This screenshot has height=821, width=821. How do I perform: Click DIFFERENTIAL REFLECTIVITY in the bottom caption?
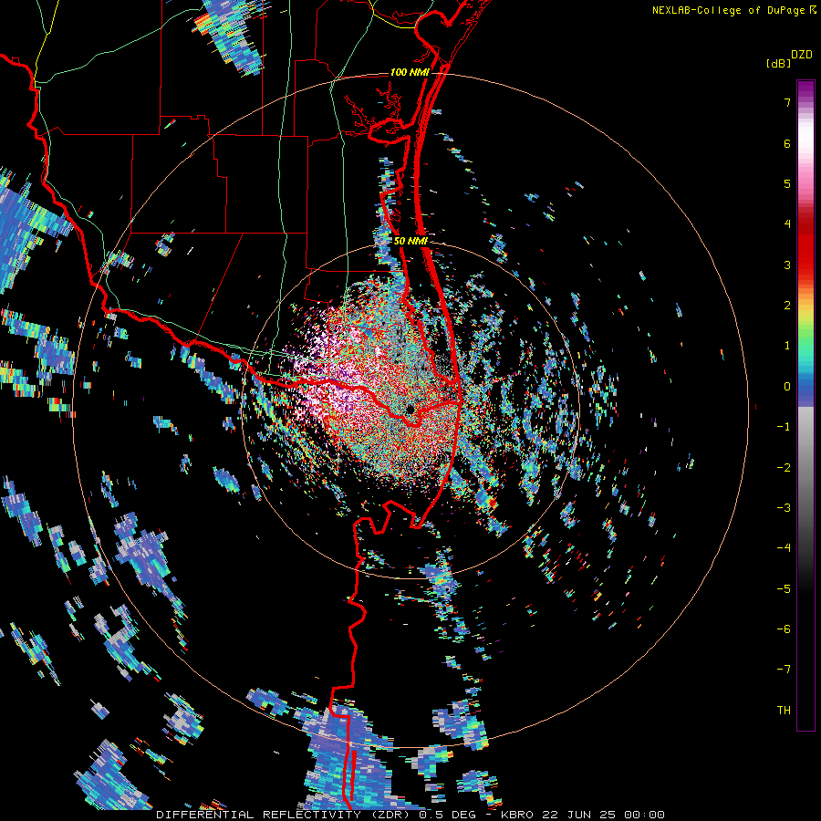(259, 815)
